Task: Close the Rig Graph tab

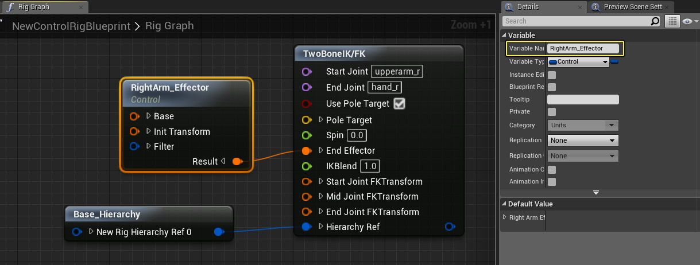Action: pos(81,7)
